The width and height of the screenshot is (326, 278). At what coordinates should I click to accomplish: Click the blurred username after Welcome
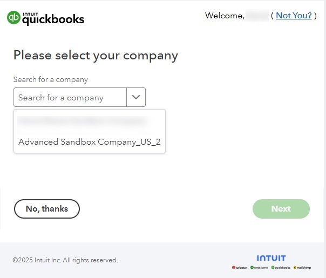coord(257,16)
